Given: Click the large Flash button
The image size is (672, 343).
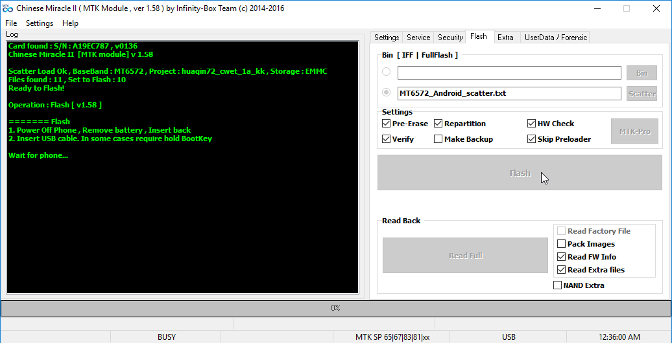Looking at the screenshot, I should tap(520, 173).
